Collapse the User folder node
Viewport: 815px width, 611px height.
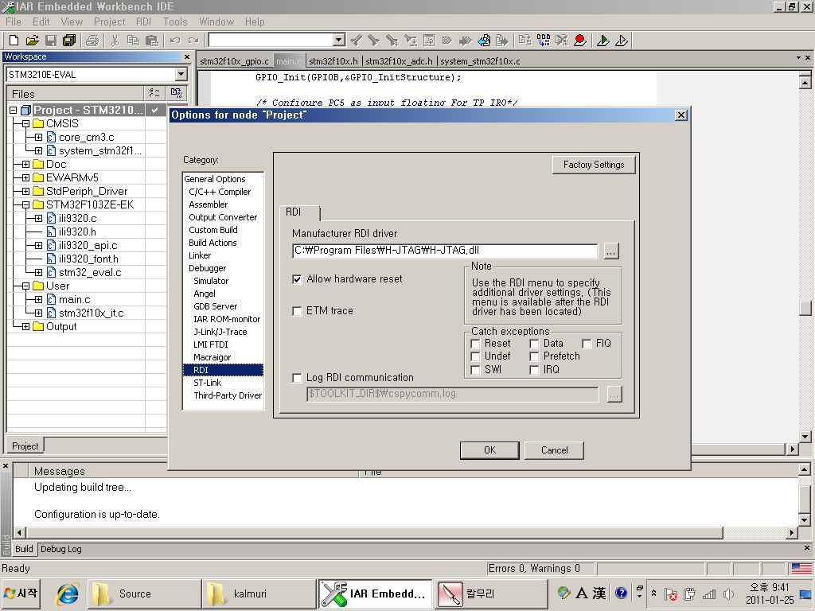pos(25,286)
